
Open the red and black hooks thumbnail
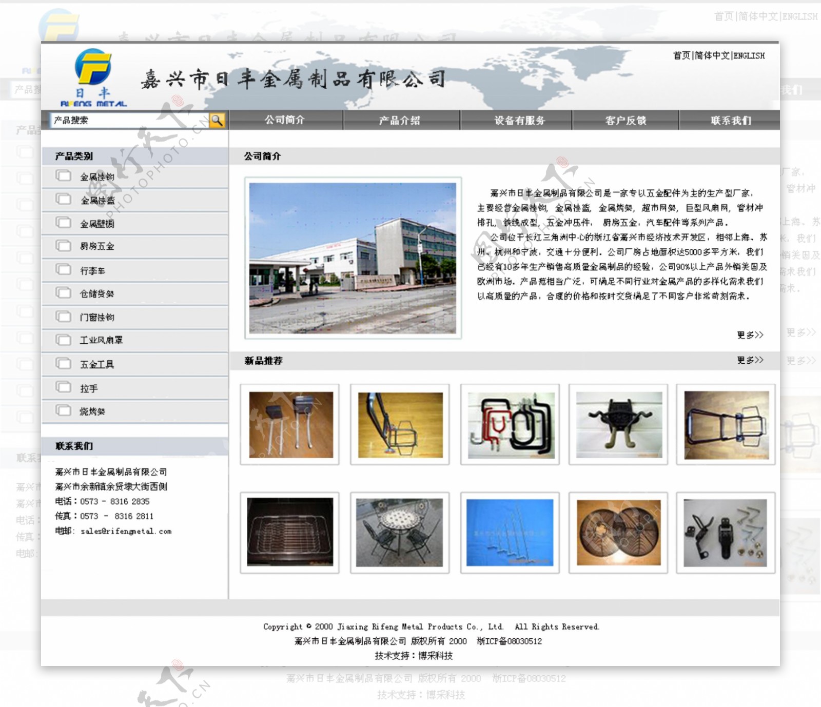pyautogui.click(x=510, y=425)
